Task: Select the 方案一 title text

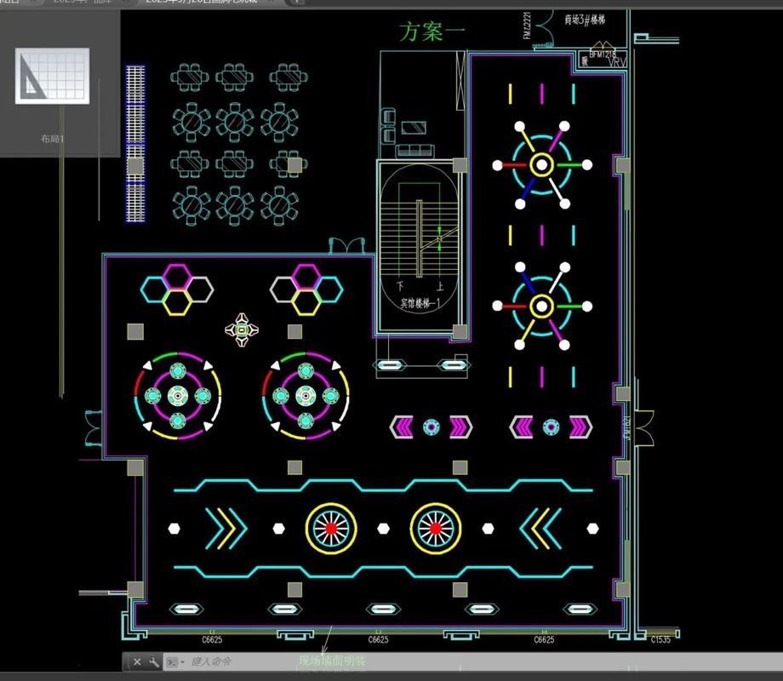Action: (x=432, y=31)
